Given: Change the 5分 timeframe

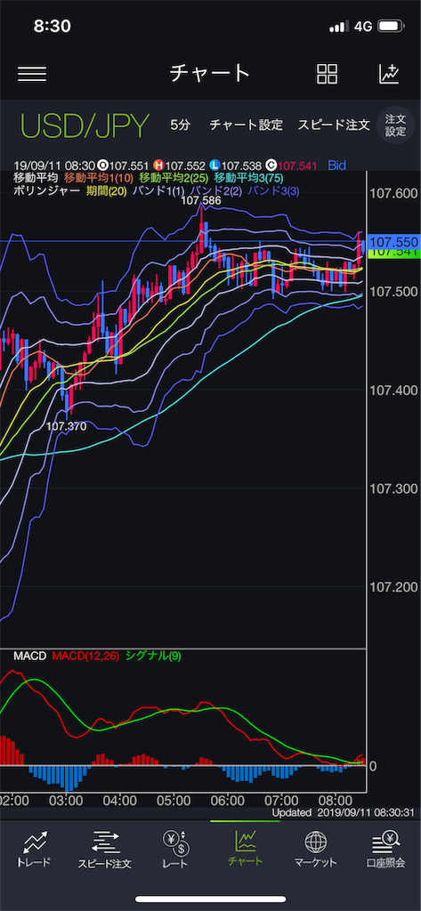Looking at the screenshot, I should coord(181,125).
